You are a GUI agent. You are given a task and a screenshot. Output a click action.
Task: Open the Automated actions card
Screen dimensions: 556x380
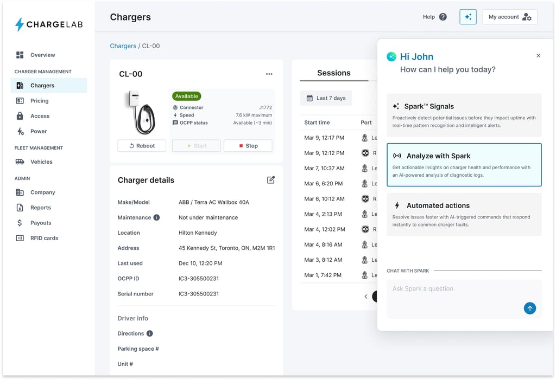point(464,214)
